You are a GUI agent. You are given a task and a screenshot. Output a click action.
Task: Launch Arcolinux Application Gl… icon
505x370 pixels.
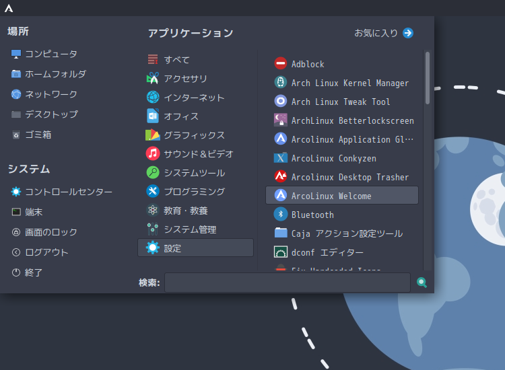click(x=281, y=139)
